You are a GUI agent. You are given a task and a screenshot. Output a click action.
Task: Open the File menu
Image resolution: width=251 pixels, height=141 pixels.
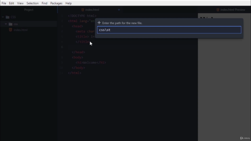[4, 3]
